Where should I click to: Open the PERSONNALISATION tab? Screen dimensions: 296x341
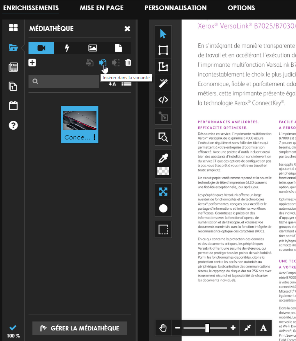pyautogui.click(x=175, y=8)
